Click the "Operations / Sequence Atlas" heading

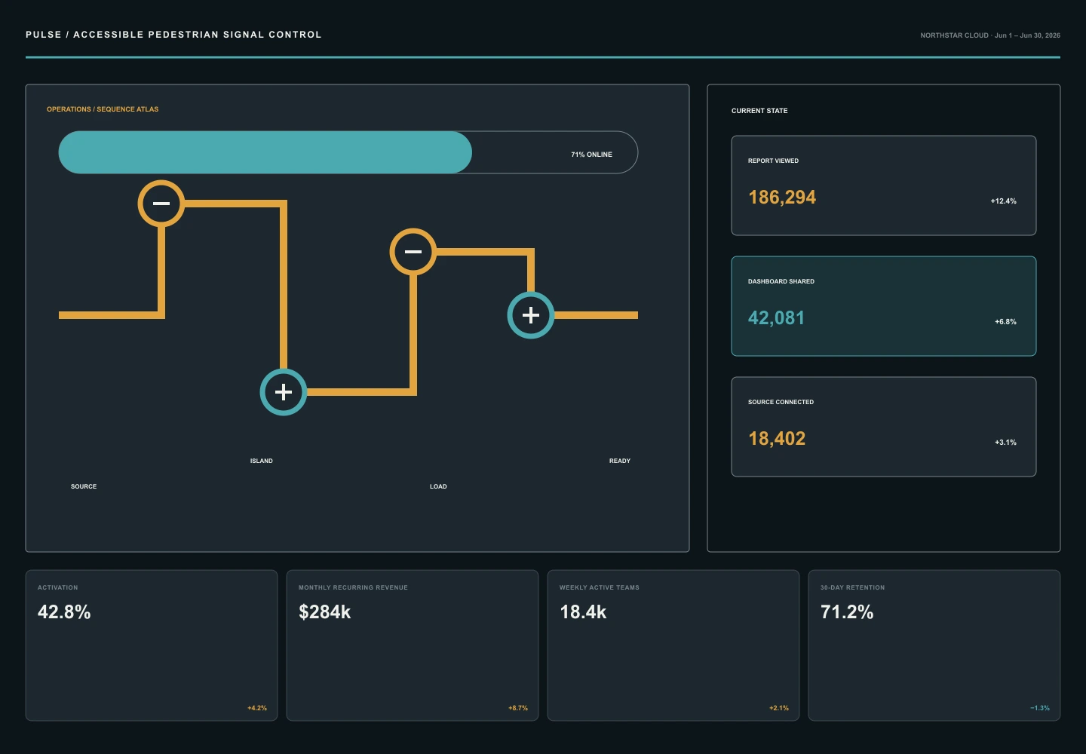(103, 109)
